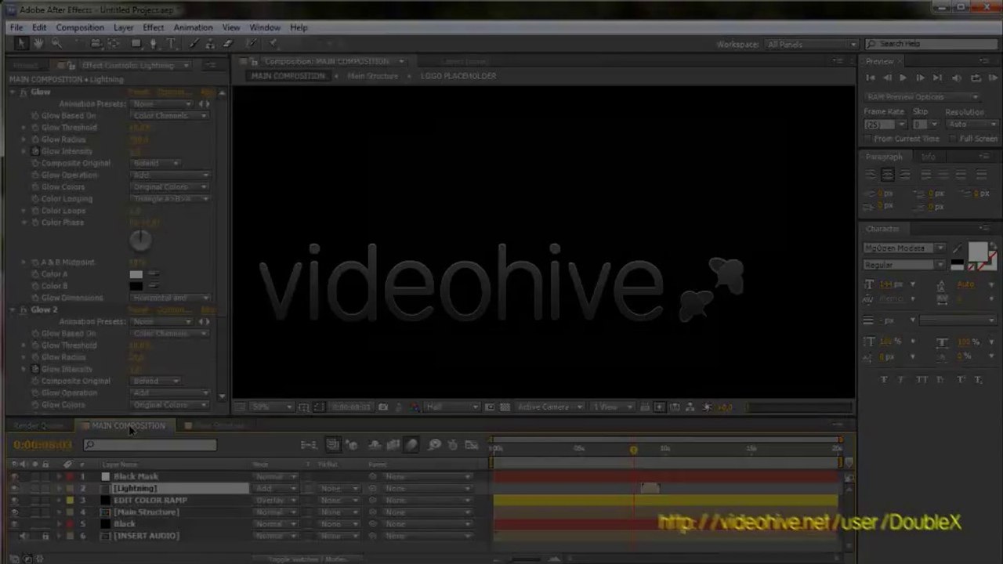1003x564 pixels.
Task: Collapse the first Glow effect
Action: (13, 92)
